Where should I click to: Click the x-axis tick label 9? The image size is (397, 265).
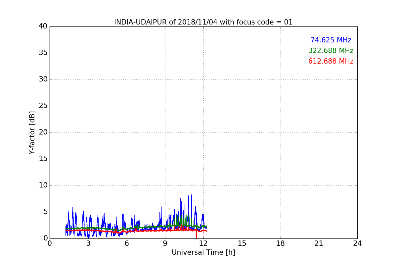[165, 243]
